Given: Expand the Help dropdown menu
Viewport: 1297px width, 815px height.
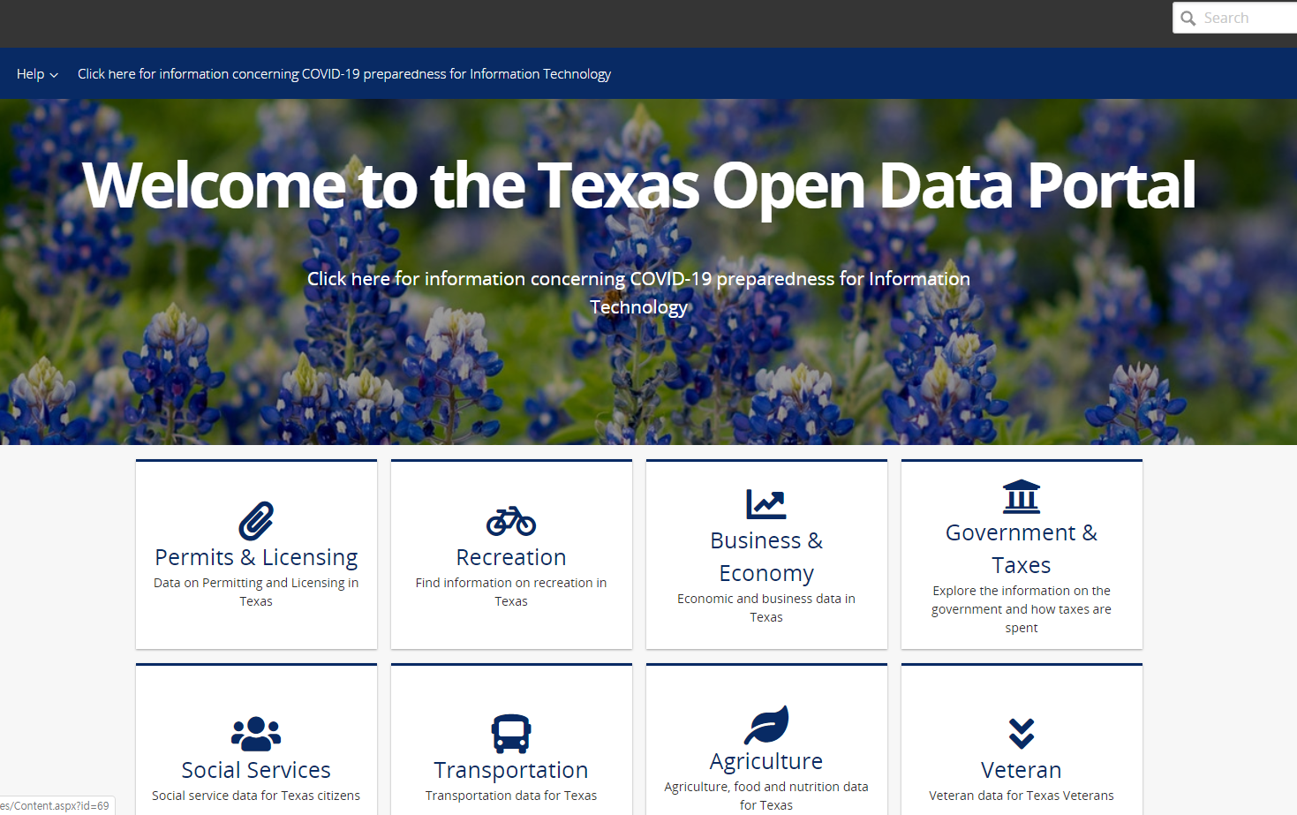Looking at the screenshot, I should click(31, 74).
